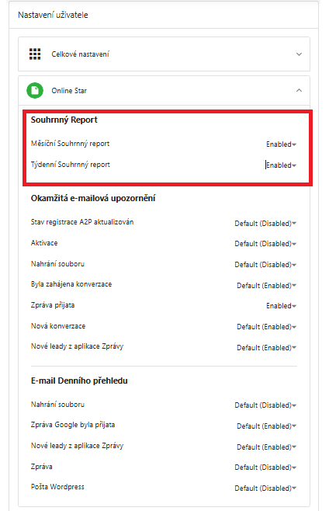This screenshot has width=329, height=511.
Task: Change Nové leady z aplikace Zprávy instant alert
Action: point(266,348)
